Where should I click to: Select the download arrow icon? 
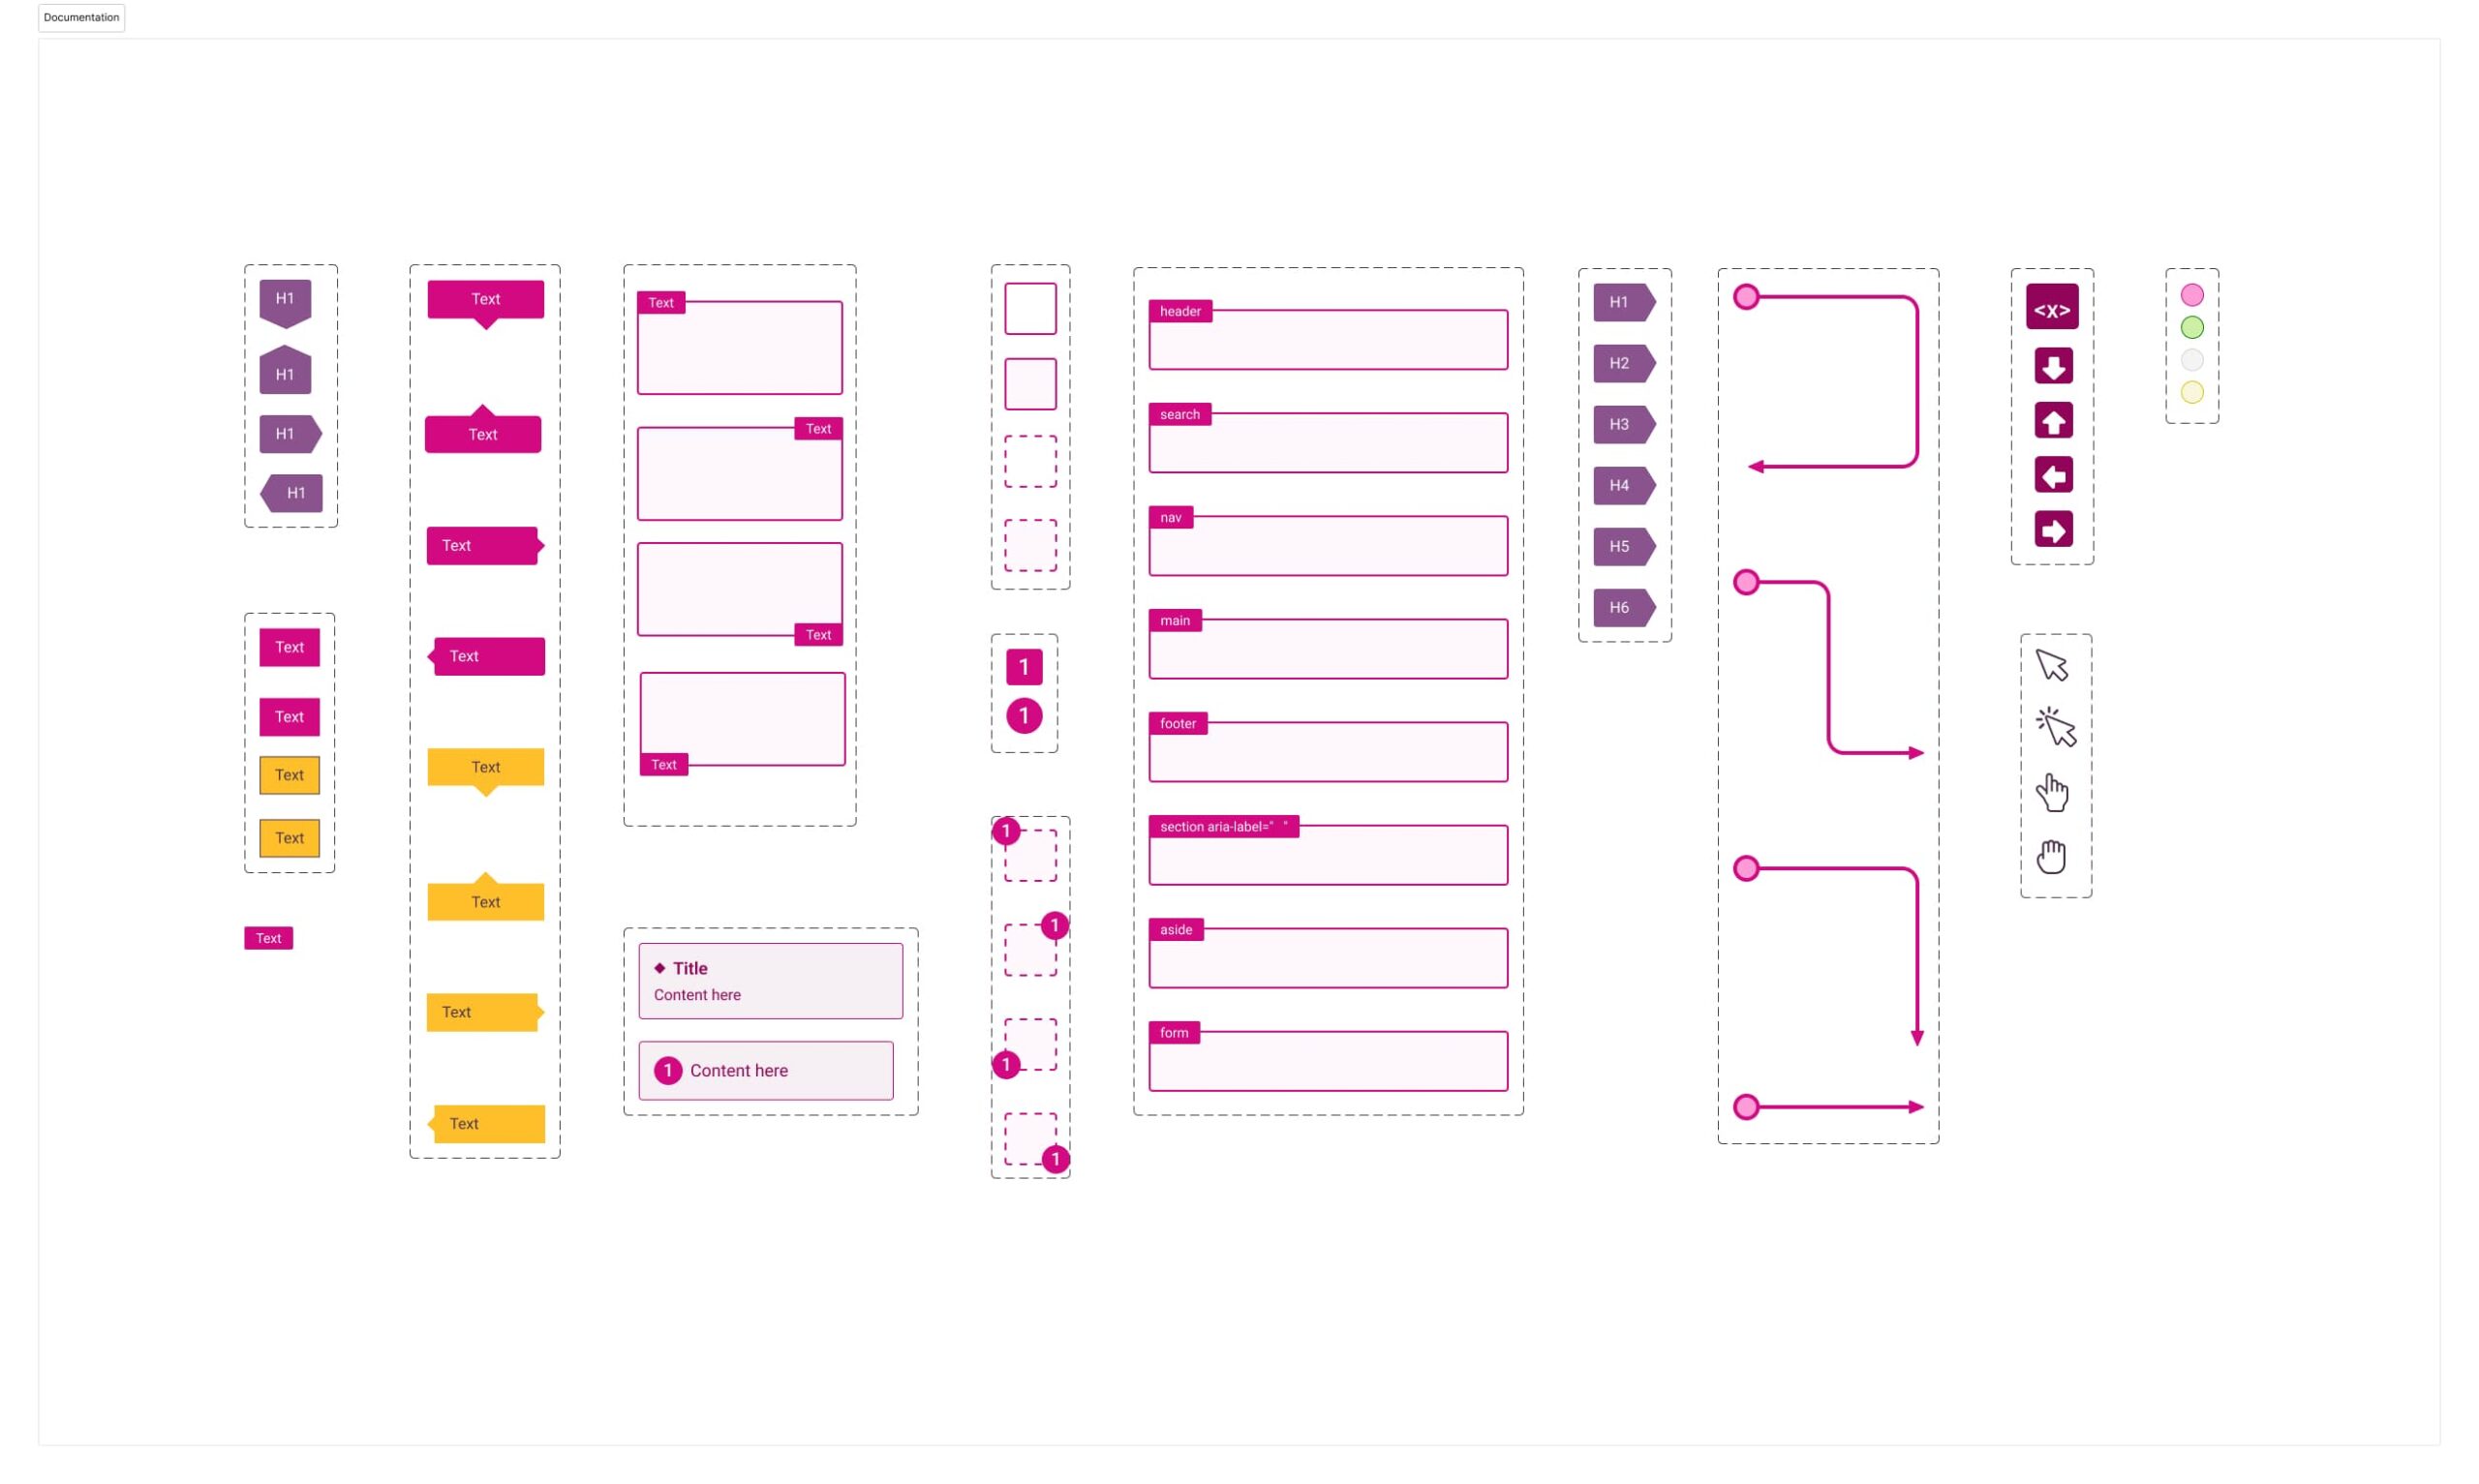click(2051, 366)
